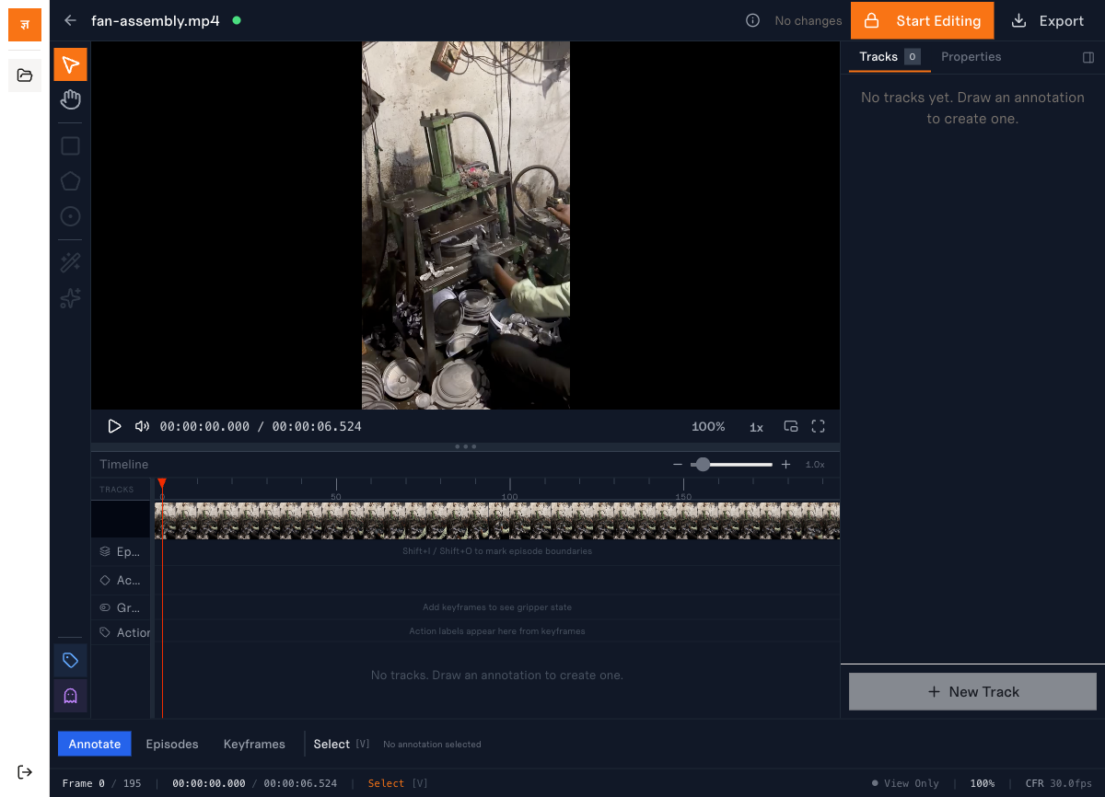The height and width of the screenshot is (797, 1105).
Task: Click the ghost mode icon in sidebar
Action: point(70,696)
